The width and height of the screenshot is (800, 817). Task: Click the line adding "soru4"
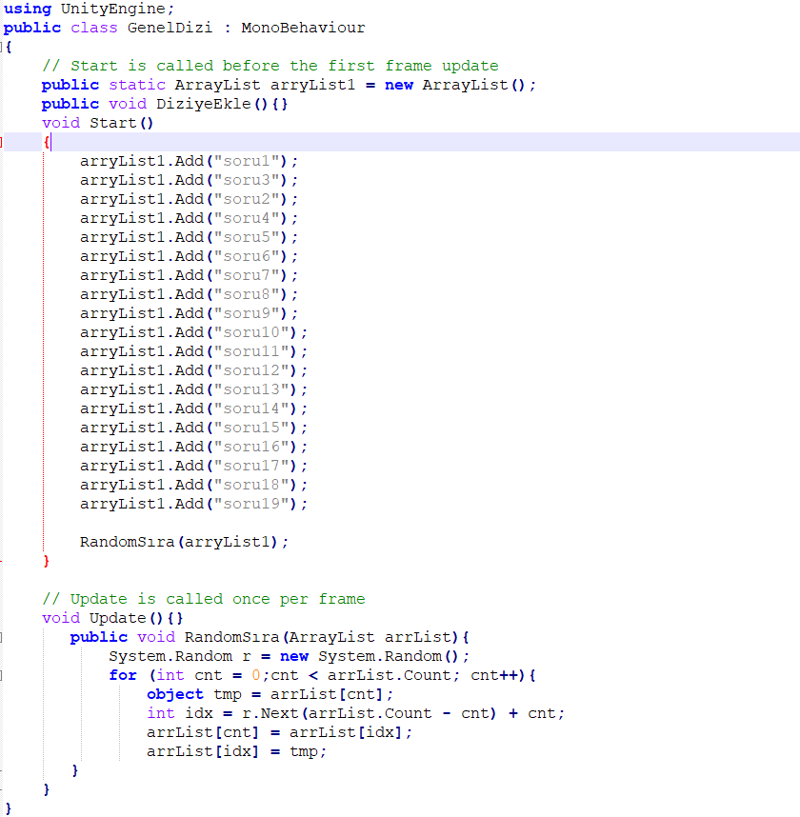pos(189,218)
